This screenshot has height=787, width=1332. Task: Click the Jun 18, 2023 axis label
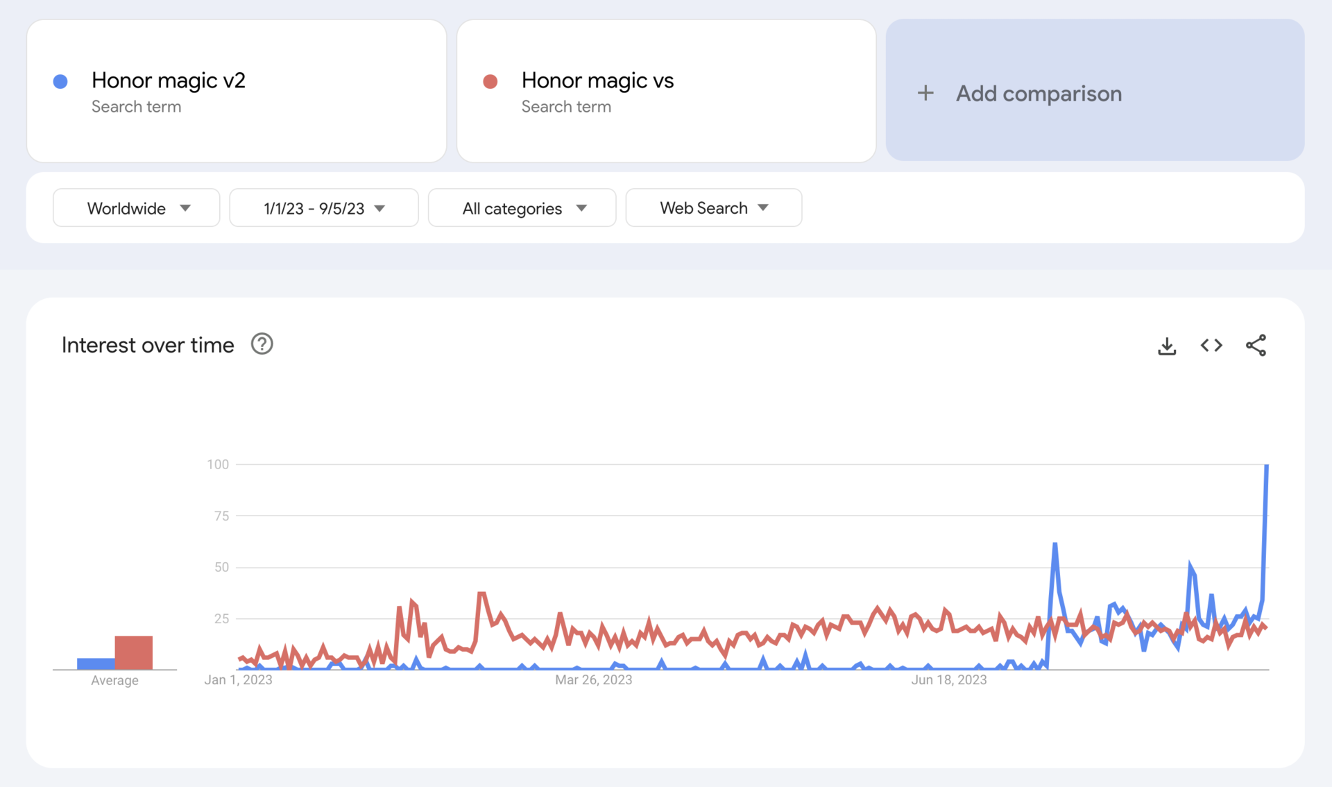point(948,680)
